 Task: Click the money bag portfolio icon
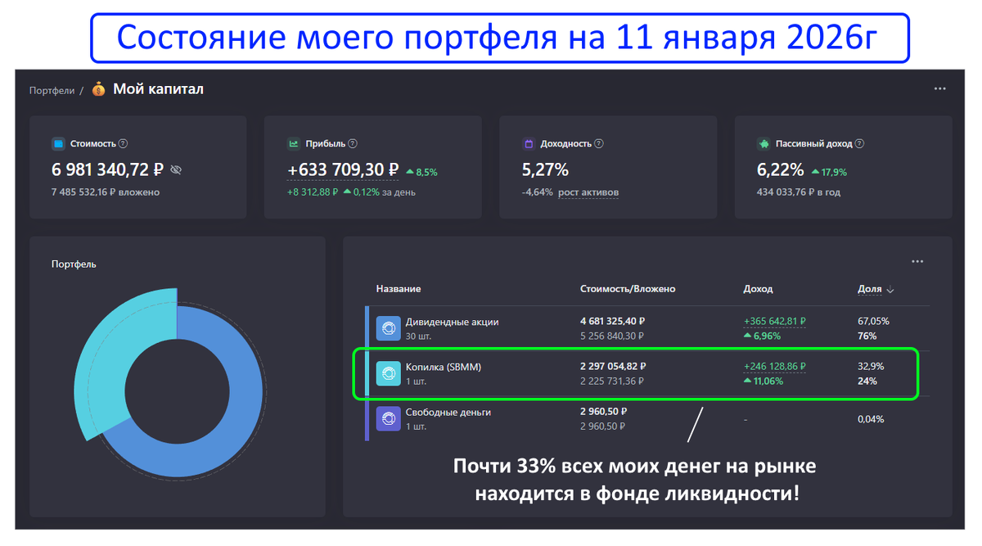click(x=98, y=89)
